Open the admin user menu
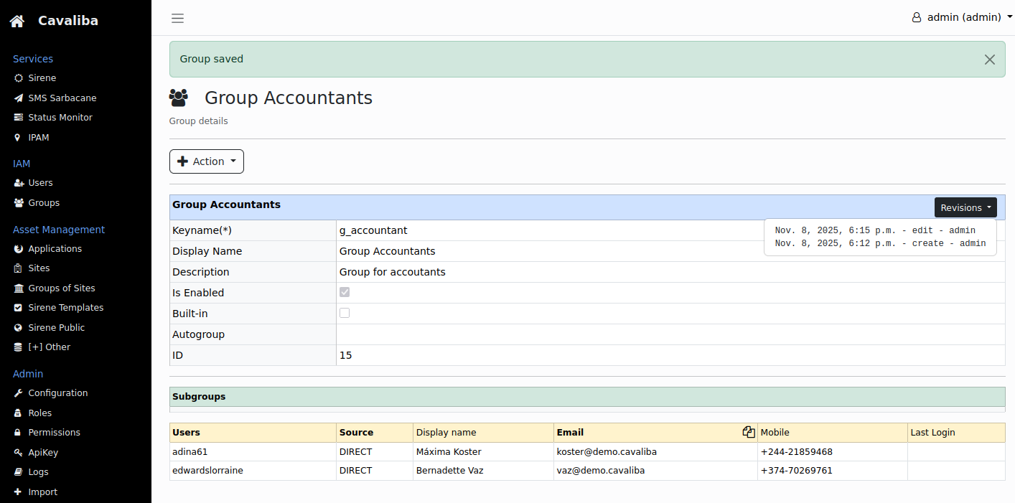 point(962,17)
